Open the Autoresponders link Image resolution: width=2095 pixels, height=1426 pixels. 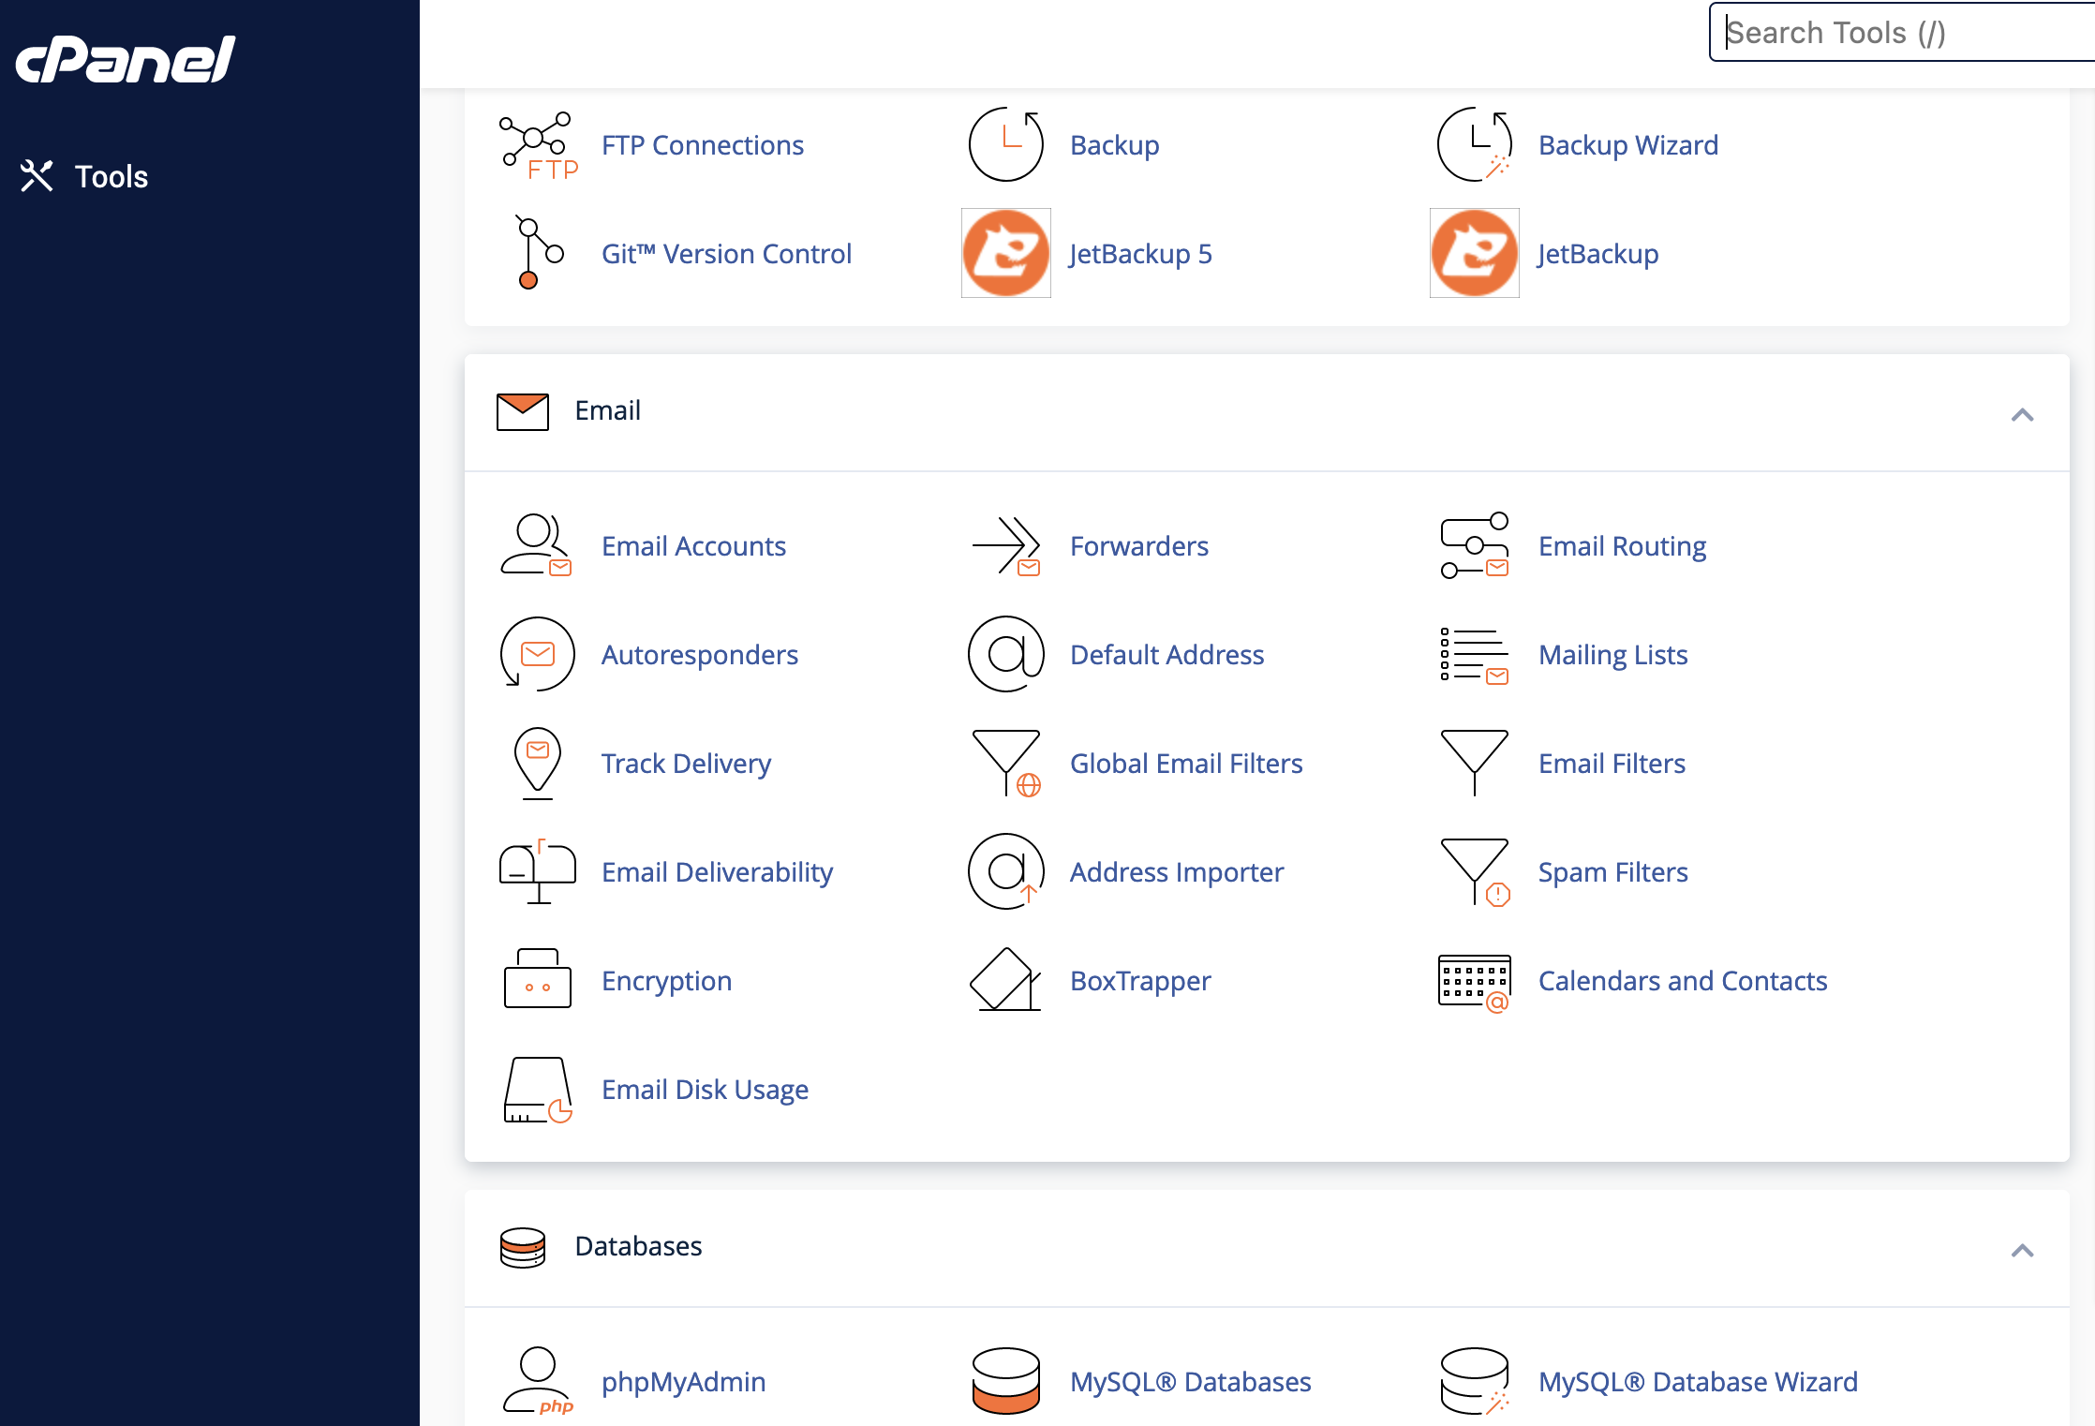tap(700, 655)
